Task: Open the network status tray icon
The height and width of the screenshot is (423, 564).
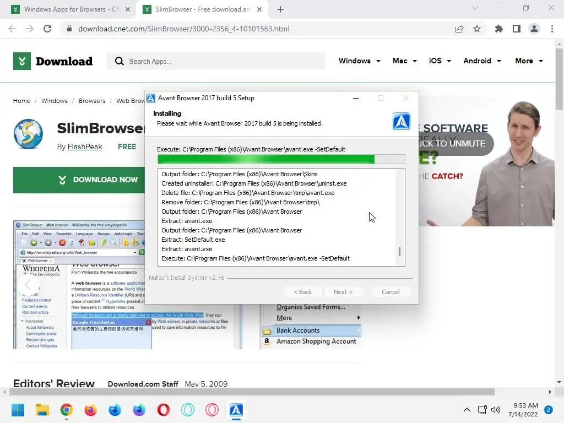Action: click(x=482, y=410)
